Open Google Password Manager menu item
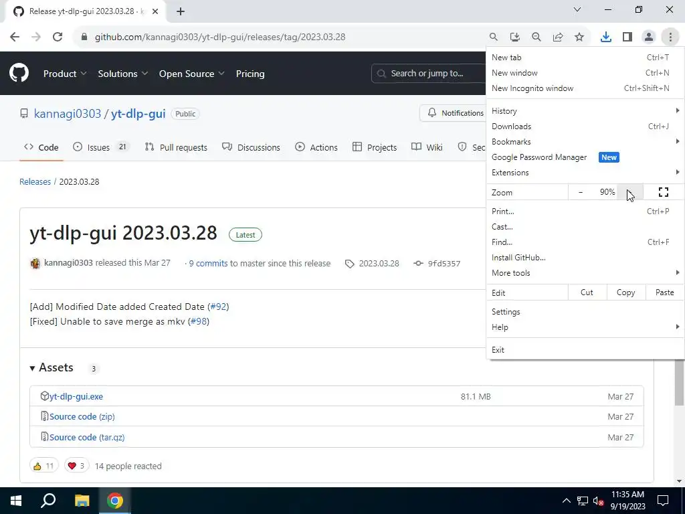 point(584,157)
